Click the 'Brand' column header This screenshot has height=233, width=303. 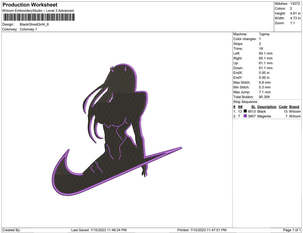(294, 107)
